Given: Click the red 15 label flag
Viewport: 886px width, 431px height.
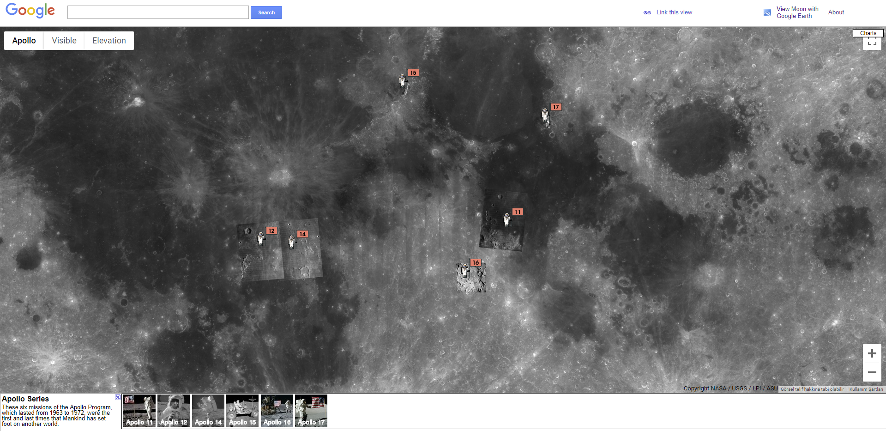Looking at the screenshot, I should (413, 73).
